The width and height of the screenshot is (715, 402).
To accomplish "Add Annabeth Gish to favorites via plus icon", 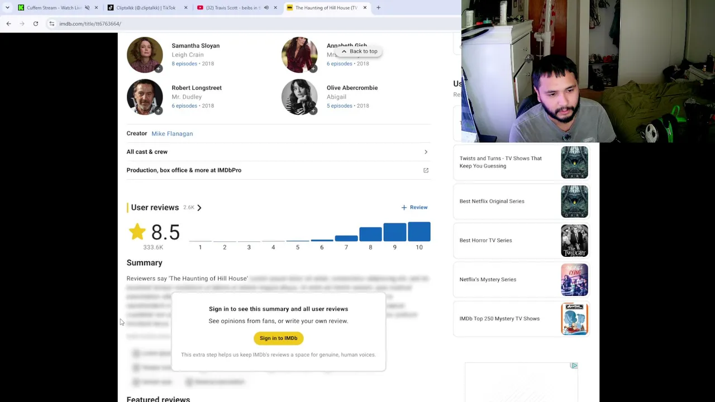I will tap(313, 69).
